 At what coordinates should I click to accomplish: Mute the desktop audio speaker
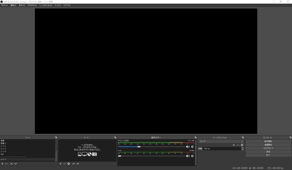[188, 147]
